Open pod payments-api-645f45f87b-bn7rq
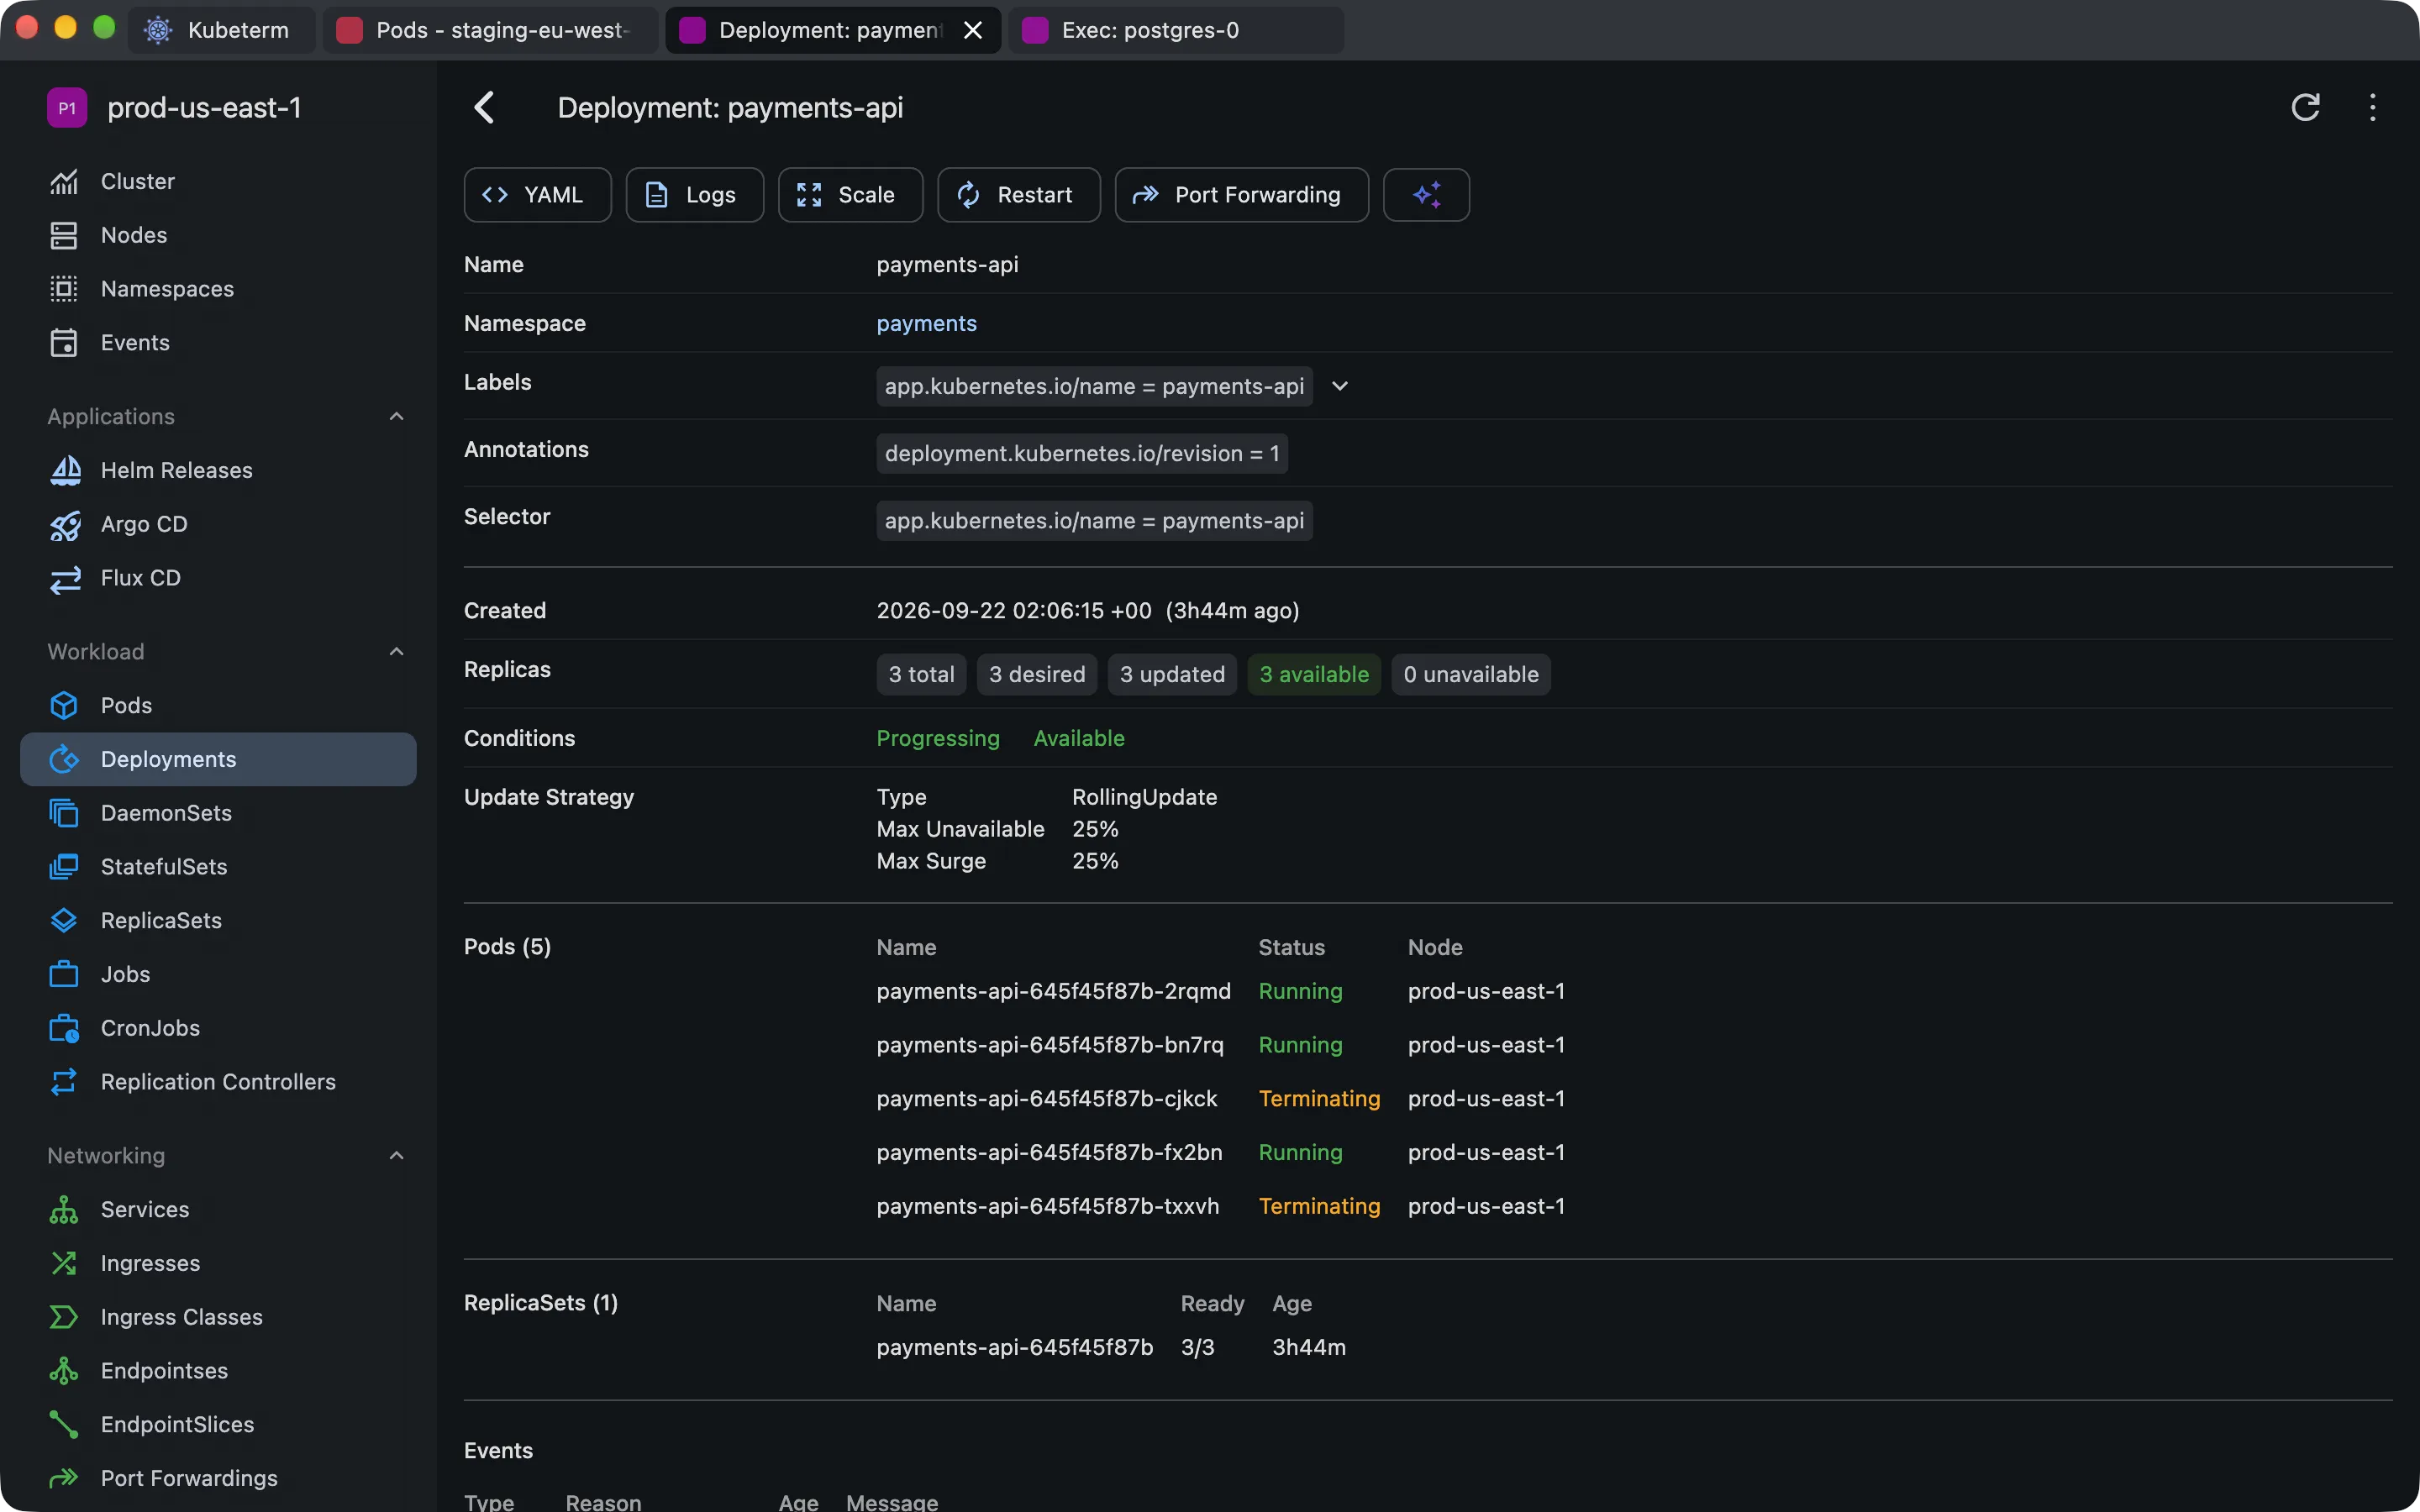The width and height of the screenshot is (2420, 1512). click(x=1049, y=1045)
